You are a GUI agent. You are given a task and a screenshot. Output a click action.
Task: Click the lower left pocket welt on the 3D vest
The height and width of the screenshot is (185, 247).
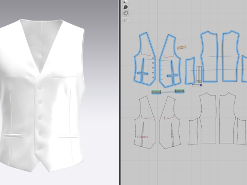pos(13,136)
